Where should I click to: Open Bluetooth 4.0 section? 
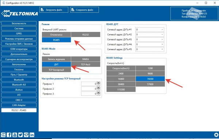pyautogui.click(x=19, y=85)
